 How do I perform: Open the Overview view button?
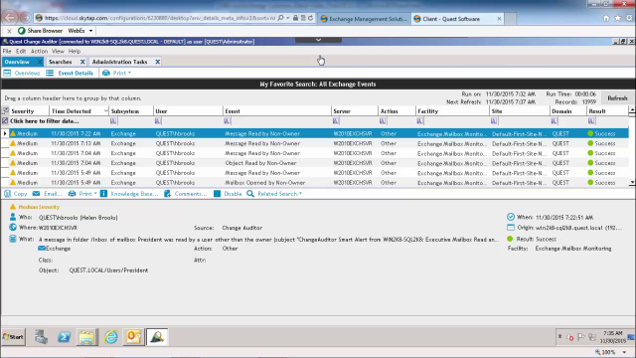22,73
